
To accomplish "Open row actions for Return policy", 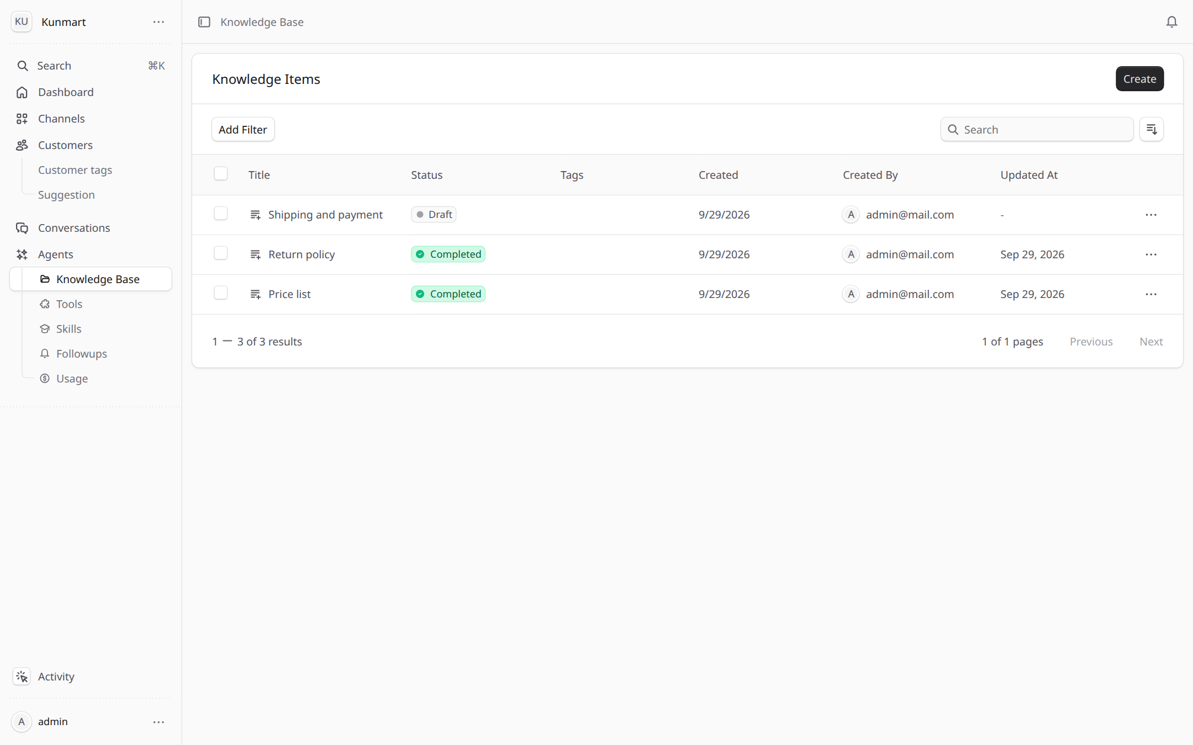I will pyautogui.click(x=1151, y=254).
